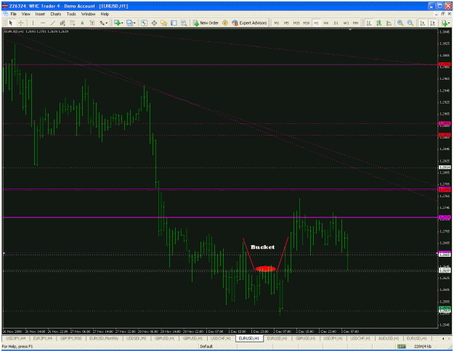Switch to the USDJPY,H4 chart tab
Image resolution: width=454 pixels, height=351 pixels.
click(x=16, y=338)
